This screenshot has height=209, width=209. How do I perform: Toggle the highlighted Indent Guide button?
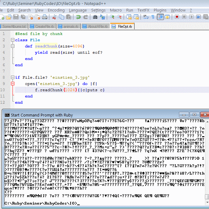point(160,17)
